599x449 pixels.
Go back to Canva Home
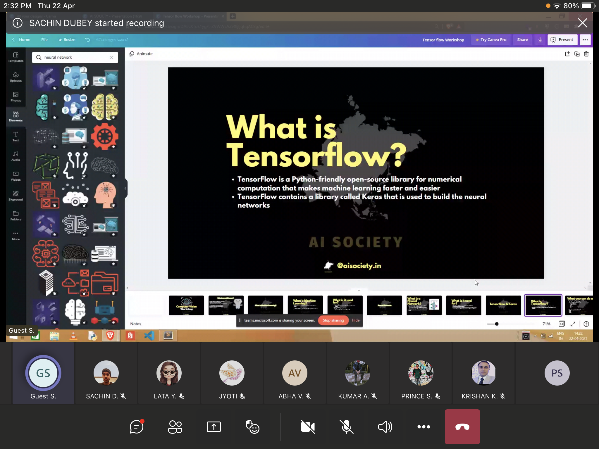click(21, 40)
